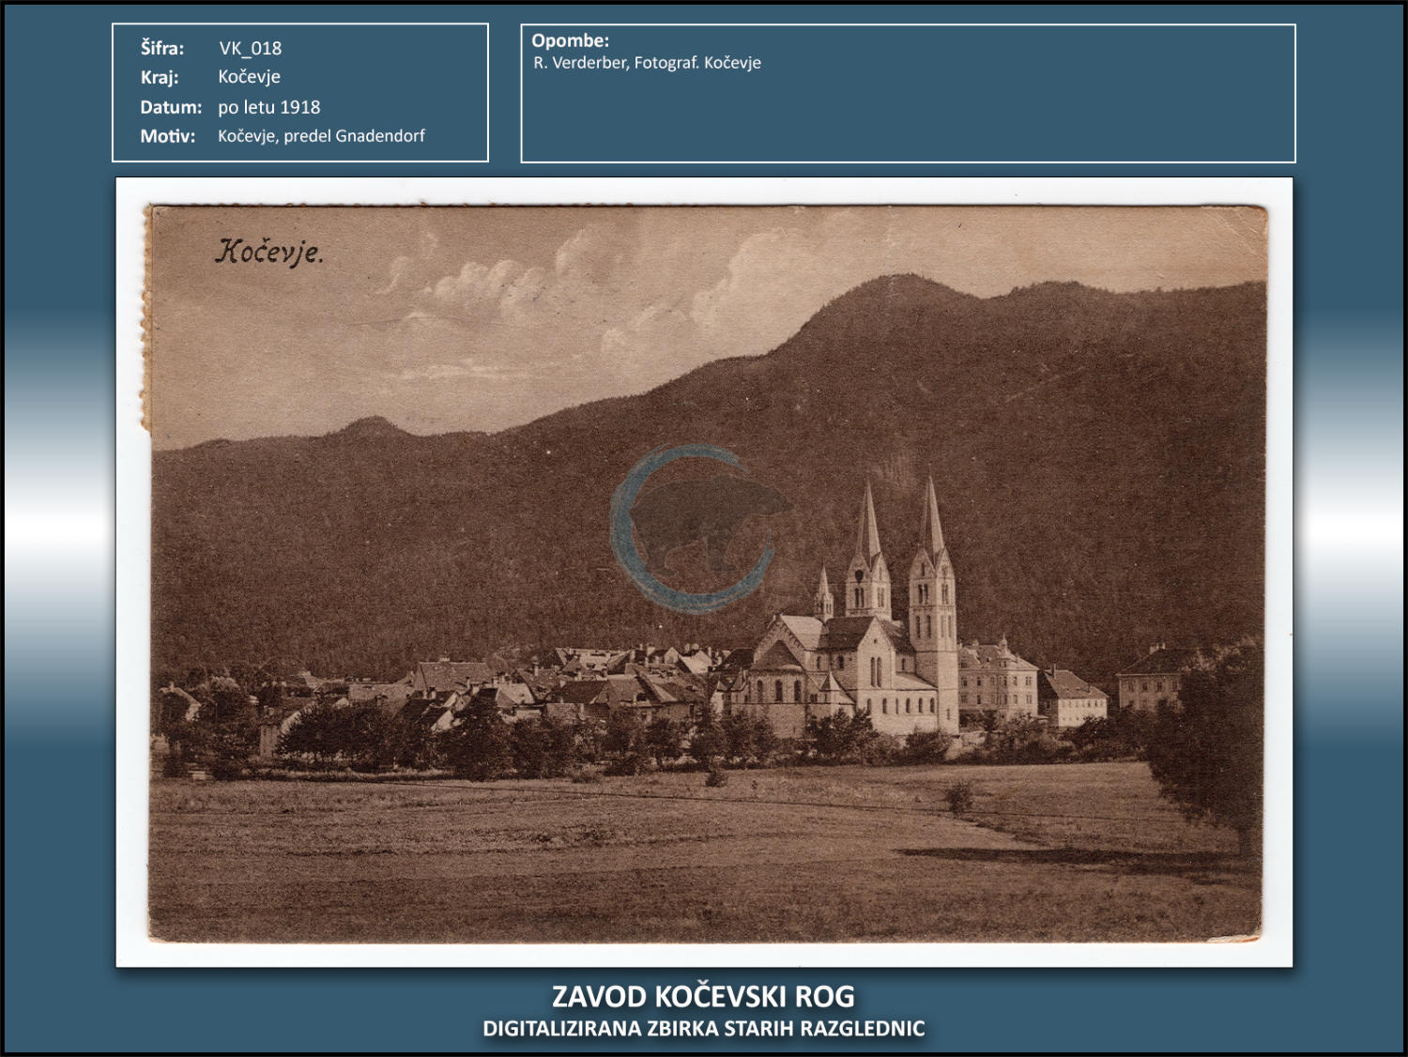Click the Opombe heading
The height and width of the screenshot is (1057, 1408).
tap(570, 40)
